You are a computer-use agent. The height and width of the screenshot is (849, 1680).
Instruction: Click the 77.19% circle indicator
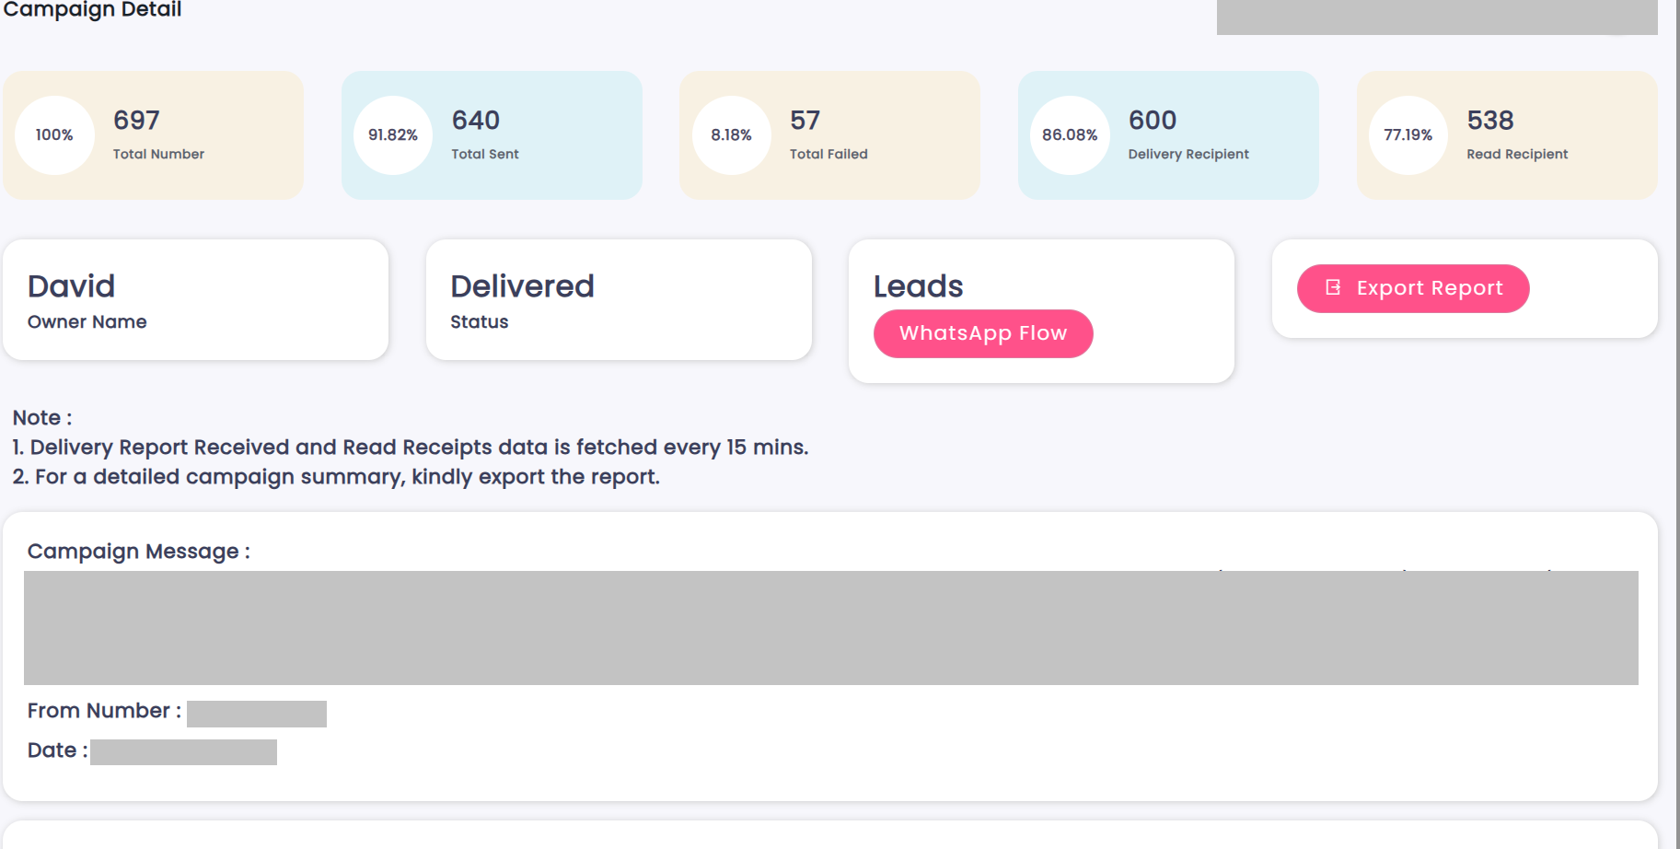point(1408,135)
